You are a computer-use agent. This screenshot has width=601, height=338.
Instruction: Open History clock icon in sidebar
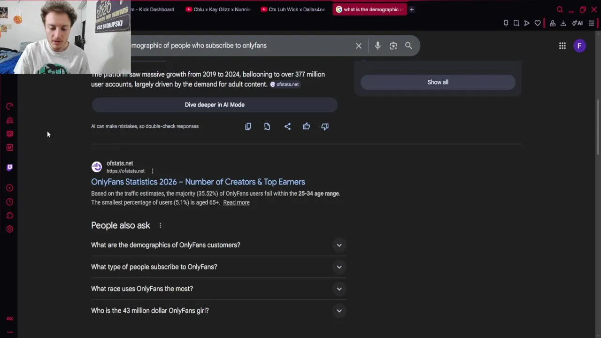9,202
